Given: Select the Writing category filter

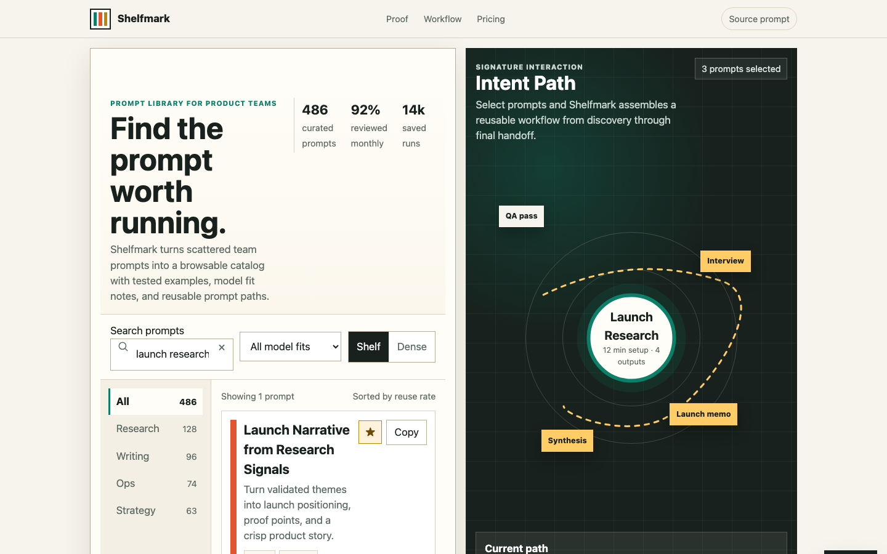Looking at the screenshot, I should pos(156,456).
